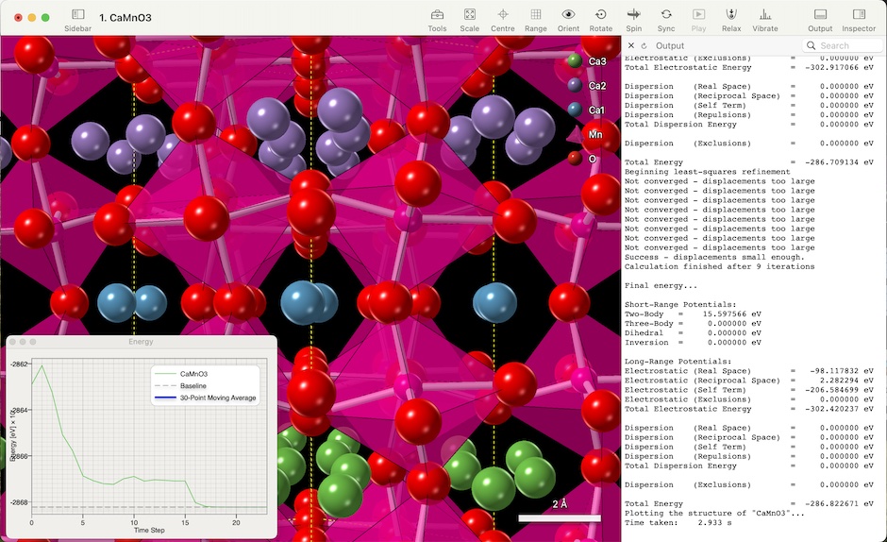887x542 pixels.
Task: Select the Centre tool
Action: (x=502, y=15)
